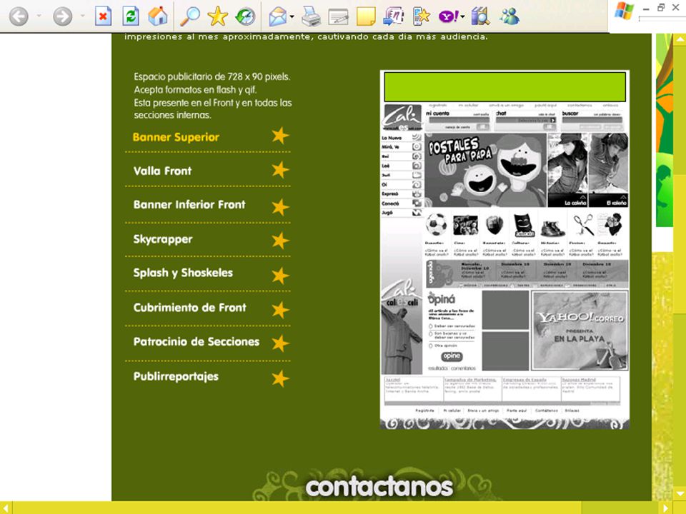
Task: Open the Research books-and-magnifier icon
Action: tap(480, 16)
